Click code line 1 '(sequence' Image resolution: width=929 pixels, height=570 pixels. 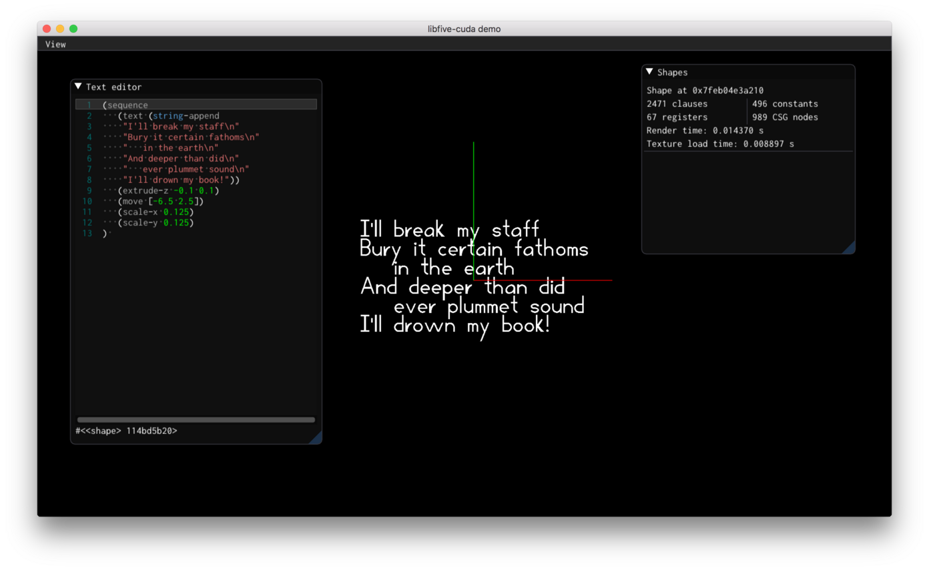click(125, 105)
